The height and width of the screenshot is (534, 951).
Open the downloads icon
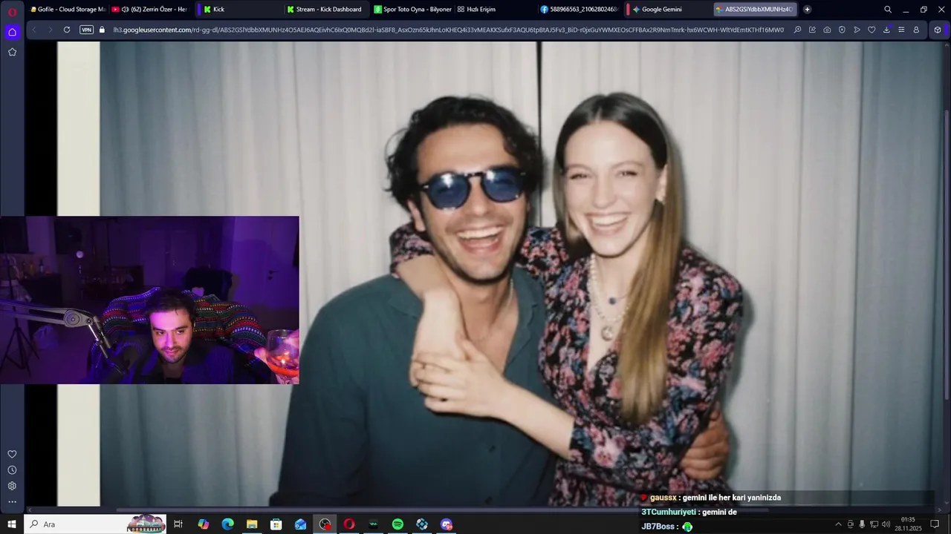pos(886,30)
